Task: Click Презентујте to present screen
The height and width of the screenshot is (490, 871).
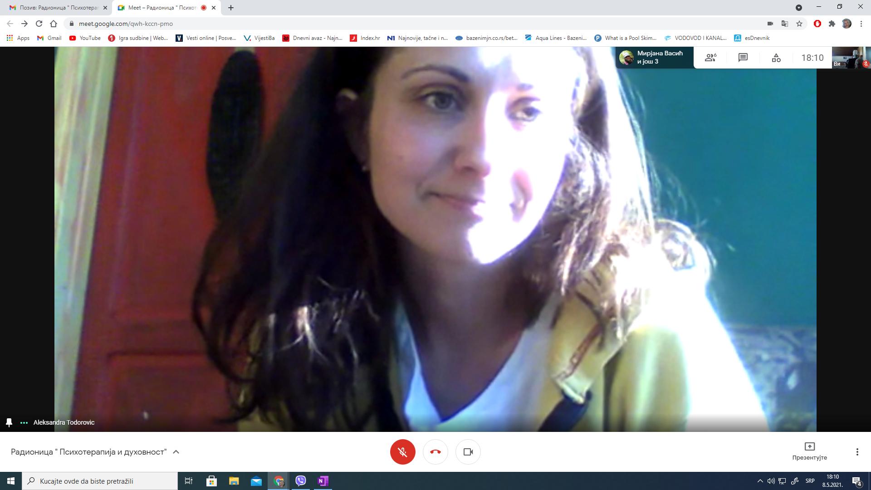Action: 809,451
